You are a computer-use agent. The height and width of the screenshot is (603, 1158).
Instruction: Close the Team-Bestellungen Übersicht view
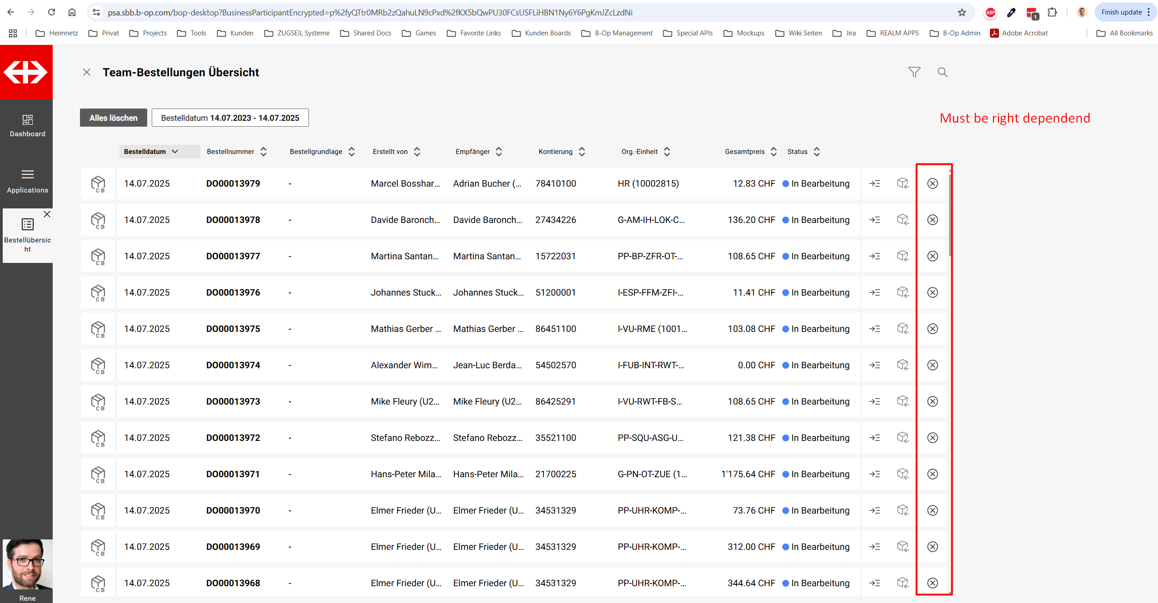(87, 72)
